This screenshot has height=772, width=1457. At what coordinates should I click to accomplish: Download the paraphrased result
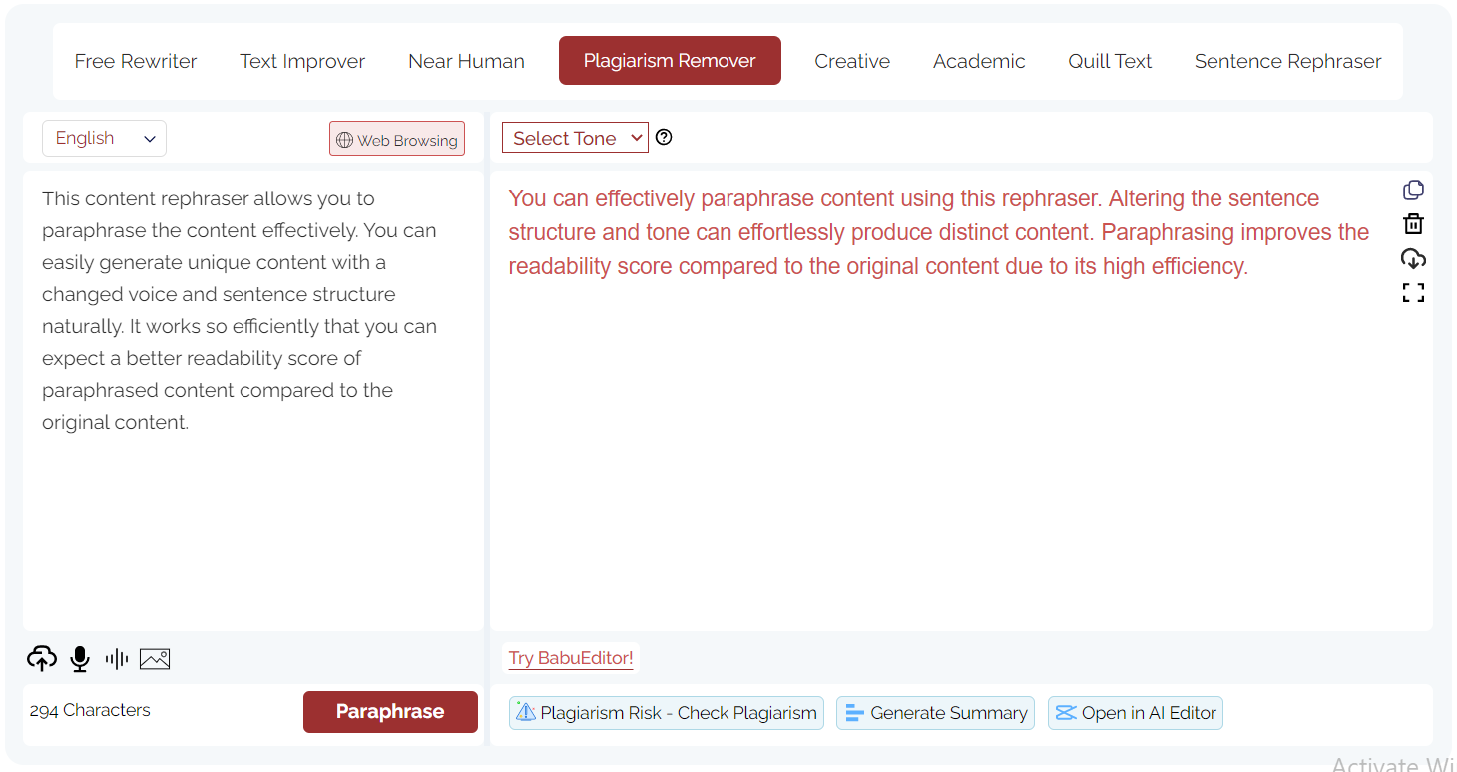point(1413,258)
